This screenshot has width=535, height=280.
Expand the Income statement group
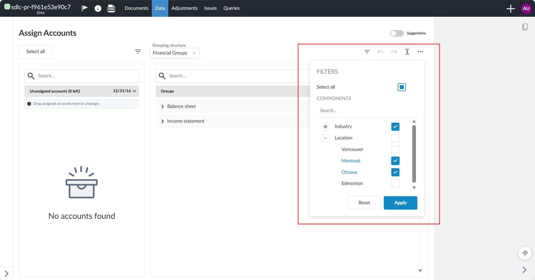(162, 121)
